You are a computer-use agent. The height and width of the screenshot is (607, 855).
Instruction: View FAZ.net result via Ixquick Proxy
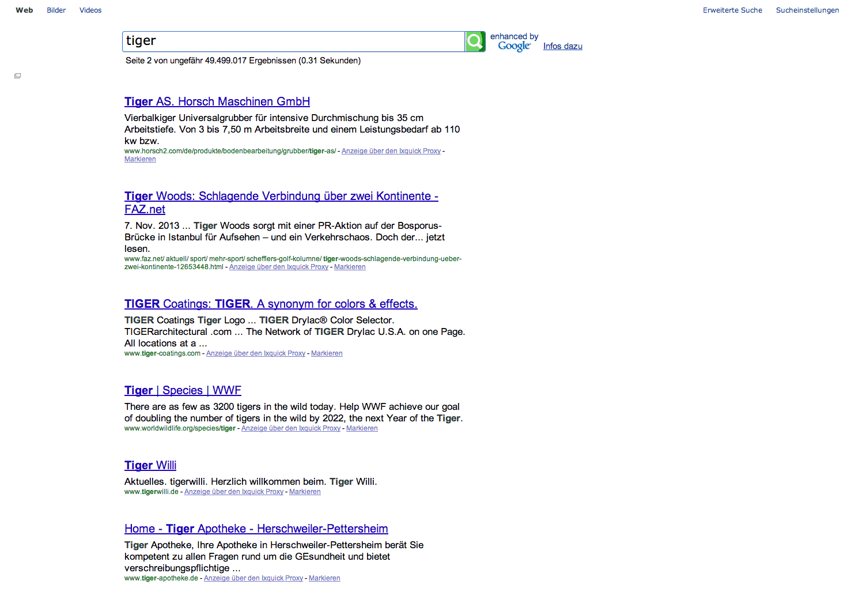tap(279, 267)
